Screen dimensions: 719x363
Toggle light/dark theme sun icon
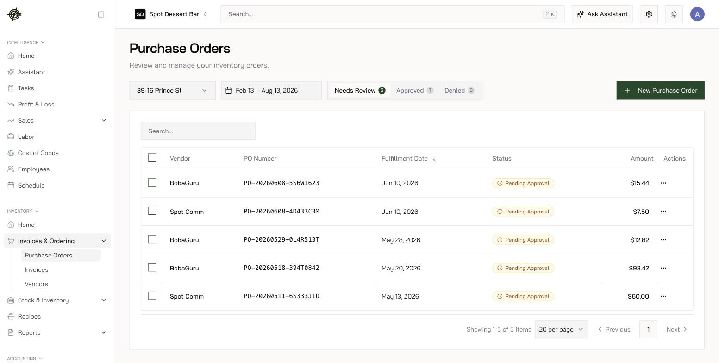[674, 14]
